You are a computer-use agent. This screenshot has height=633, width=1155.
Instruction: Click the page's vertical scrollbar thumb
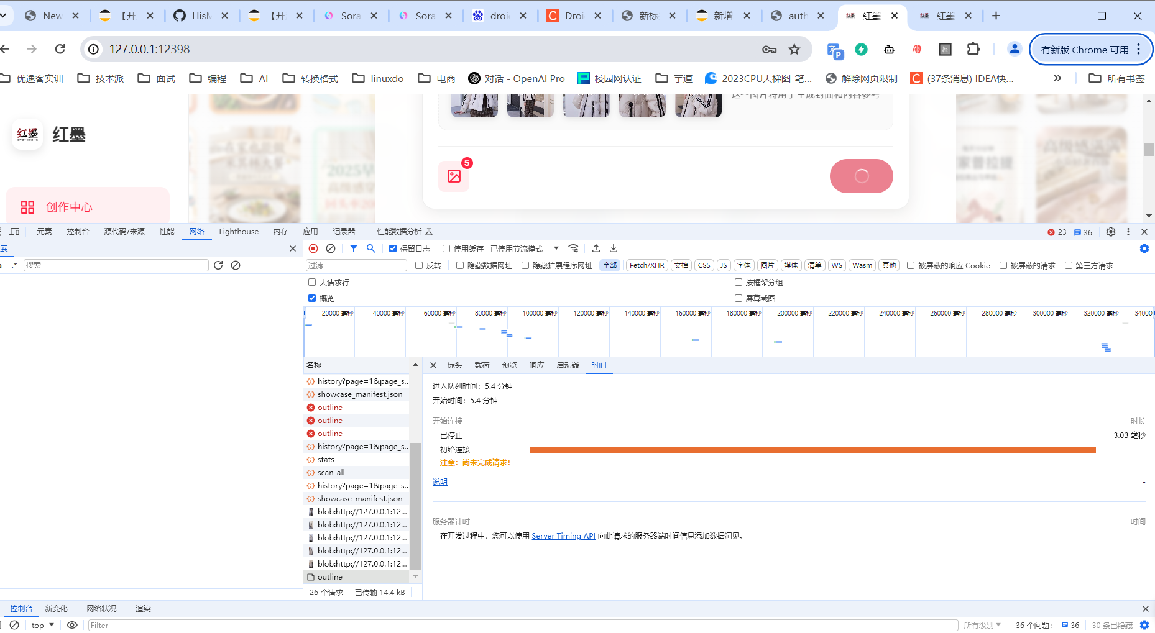pos(1149,149)
